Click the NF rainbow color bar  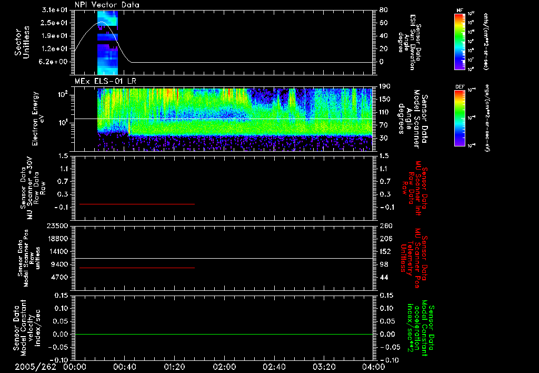[x=460, y=41]
